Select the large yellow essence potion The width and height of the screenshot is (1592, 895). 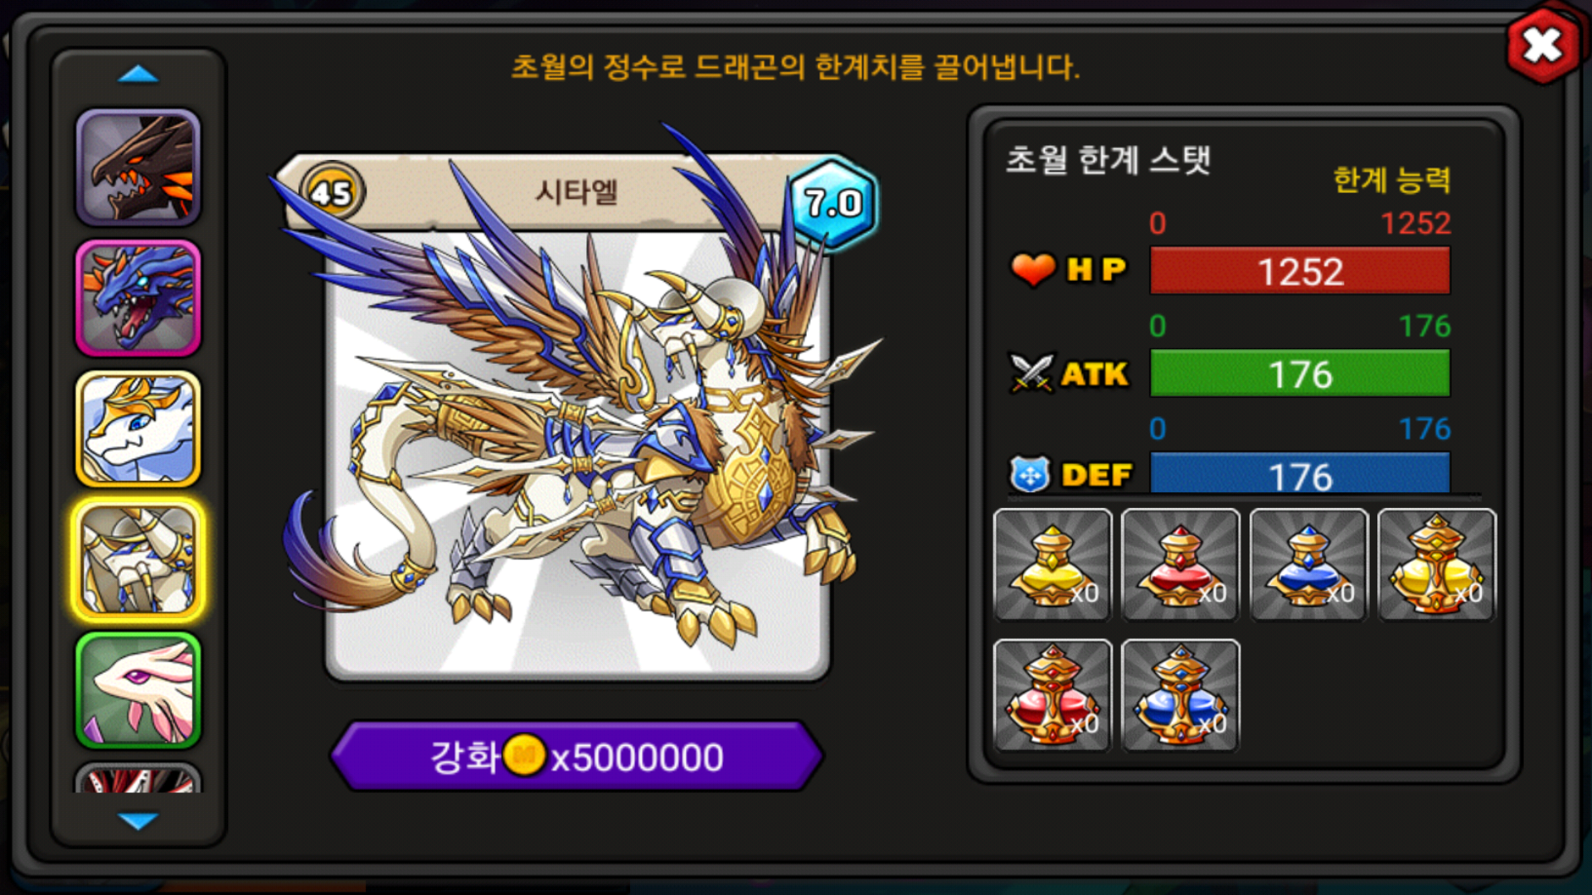tap(1437, 565)
